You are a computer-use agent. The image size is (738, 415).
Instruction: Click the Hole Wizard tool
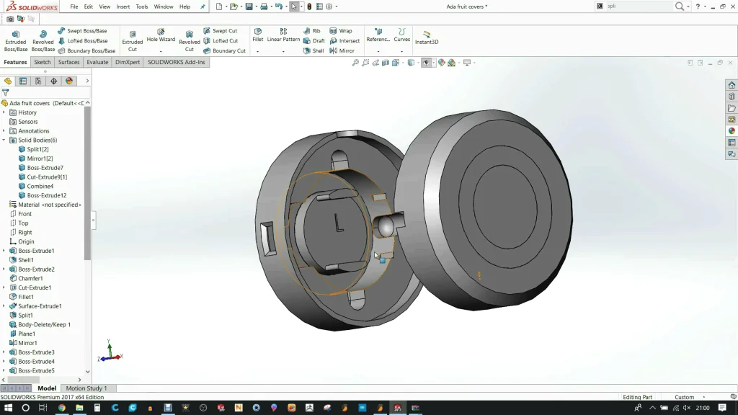pyautogui.click(x=161, y=36)
